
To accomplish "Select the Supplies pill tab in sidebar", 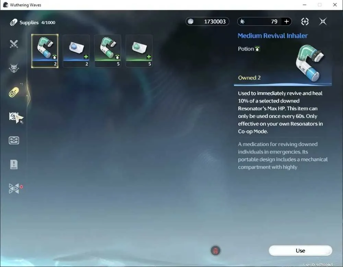I will 14,92.
